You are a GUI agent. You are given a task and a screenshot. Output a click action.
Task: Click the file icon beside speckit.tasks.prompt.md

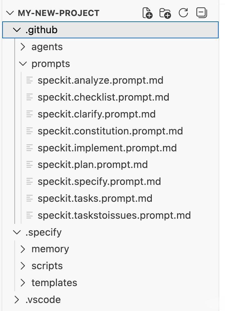pyautogui.click(x=30, y=198)
